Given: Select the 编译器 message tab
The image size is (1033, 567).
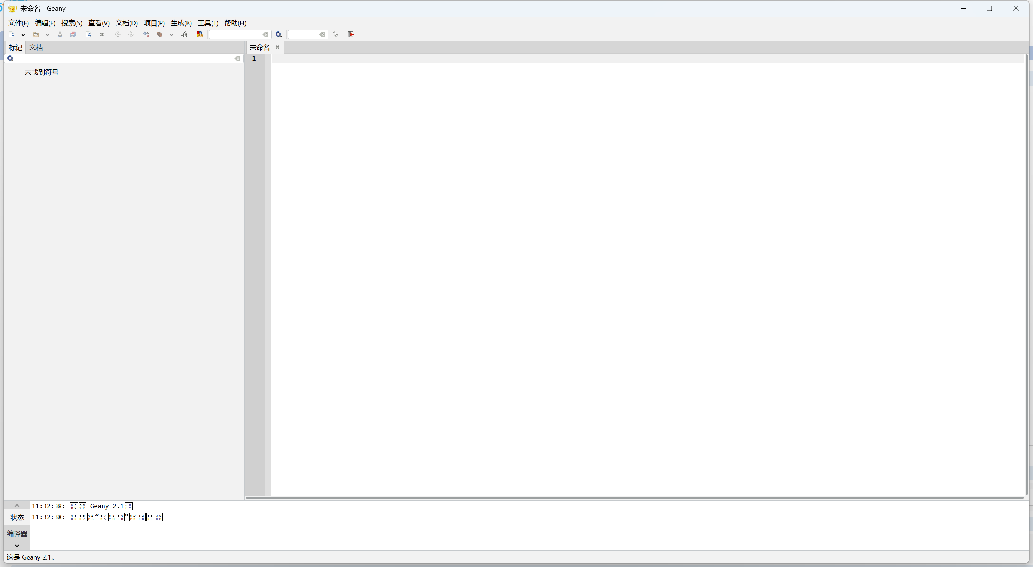Looking at the screenshot, I should (x=17, y=534).
